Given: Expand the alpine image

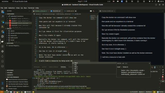Looking at the screenshot, I should [7, 31].
